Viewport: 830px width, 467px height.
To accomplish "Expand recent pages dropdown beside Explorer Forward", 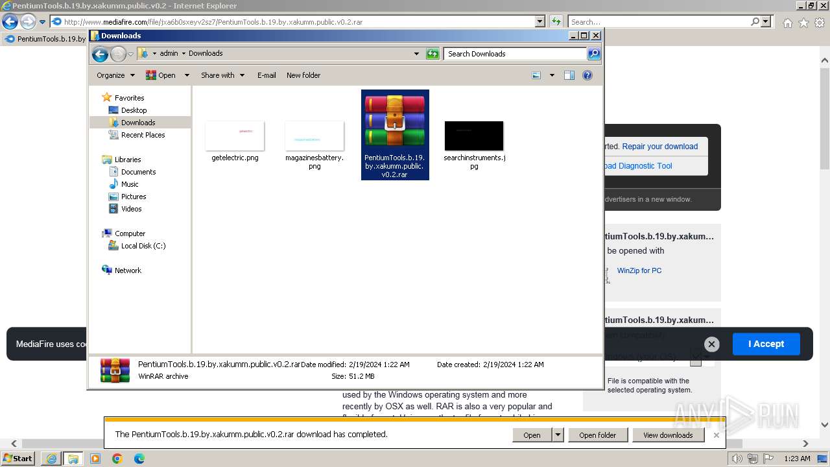I will point(130,54).
